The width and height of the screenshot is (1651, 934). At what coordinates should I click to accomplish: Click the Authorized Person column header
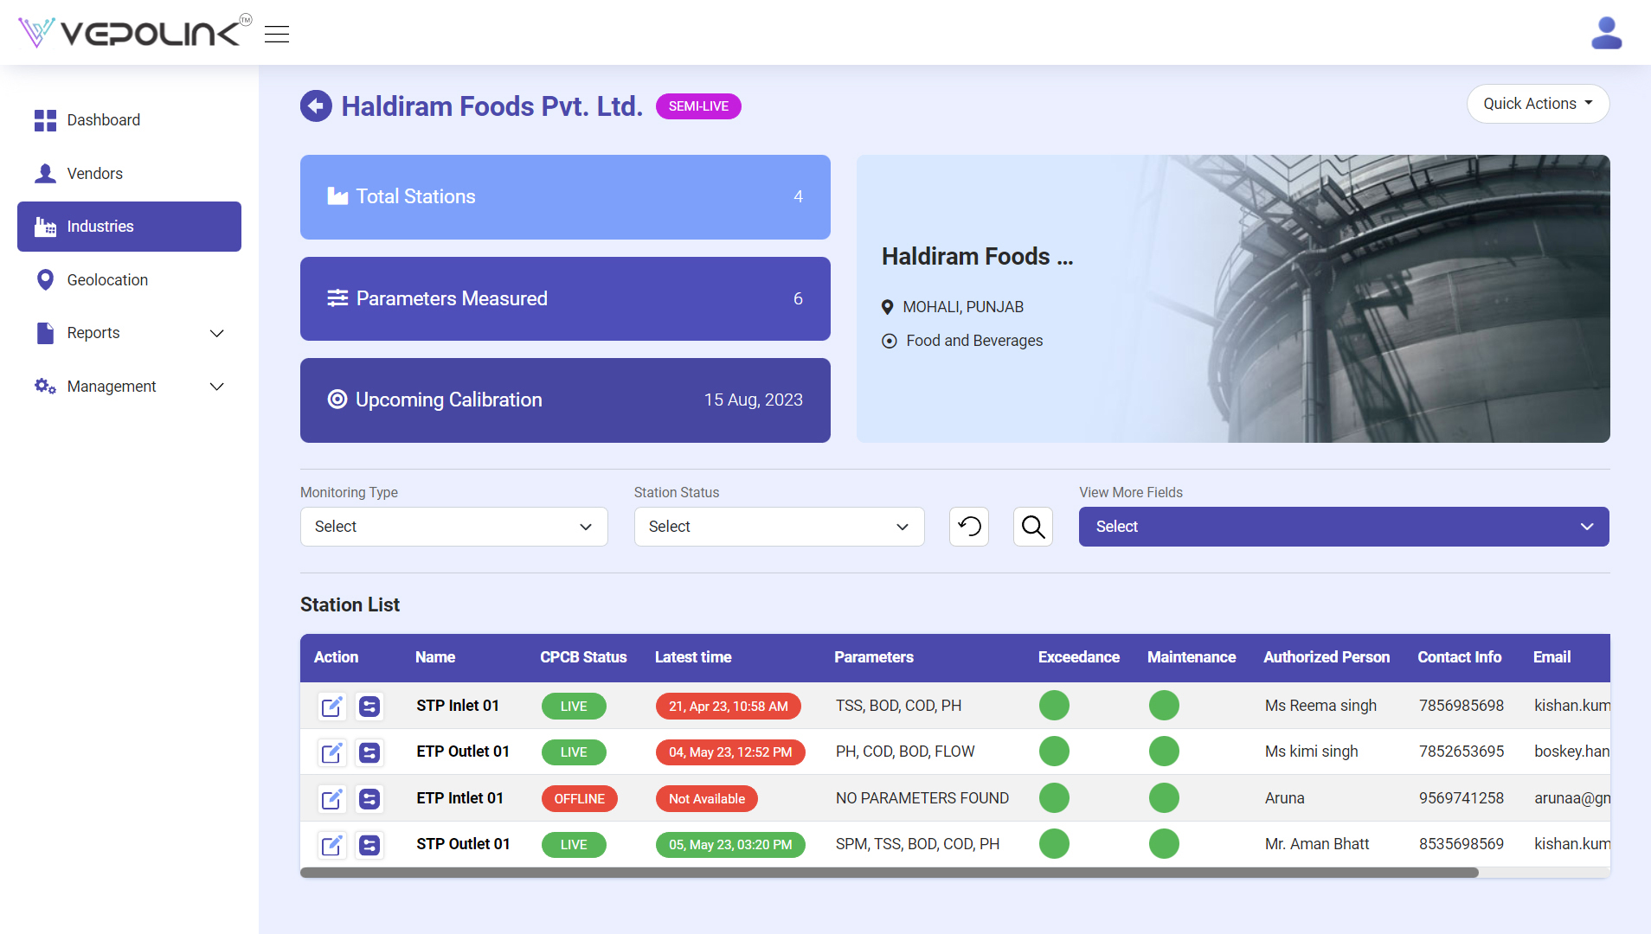[1327, 657]
